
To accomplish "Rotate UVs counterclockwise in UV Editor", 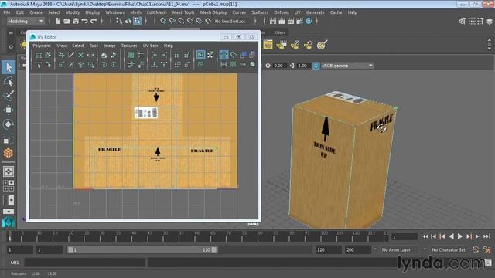I will point(104,64).
